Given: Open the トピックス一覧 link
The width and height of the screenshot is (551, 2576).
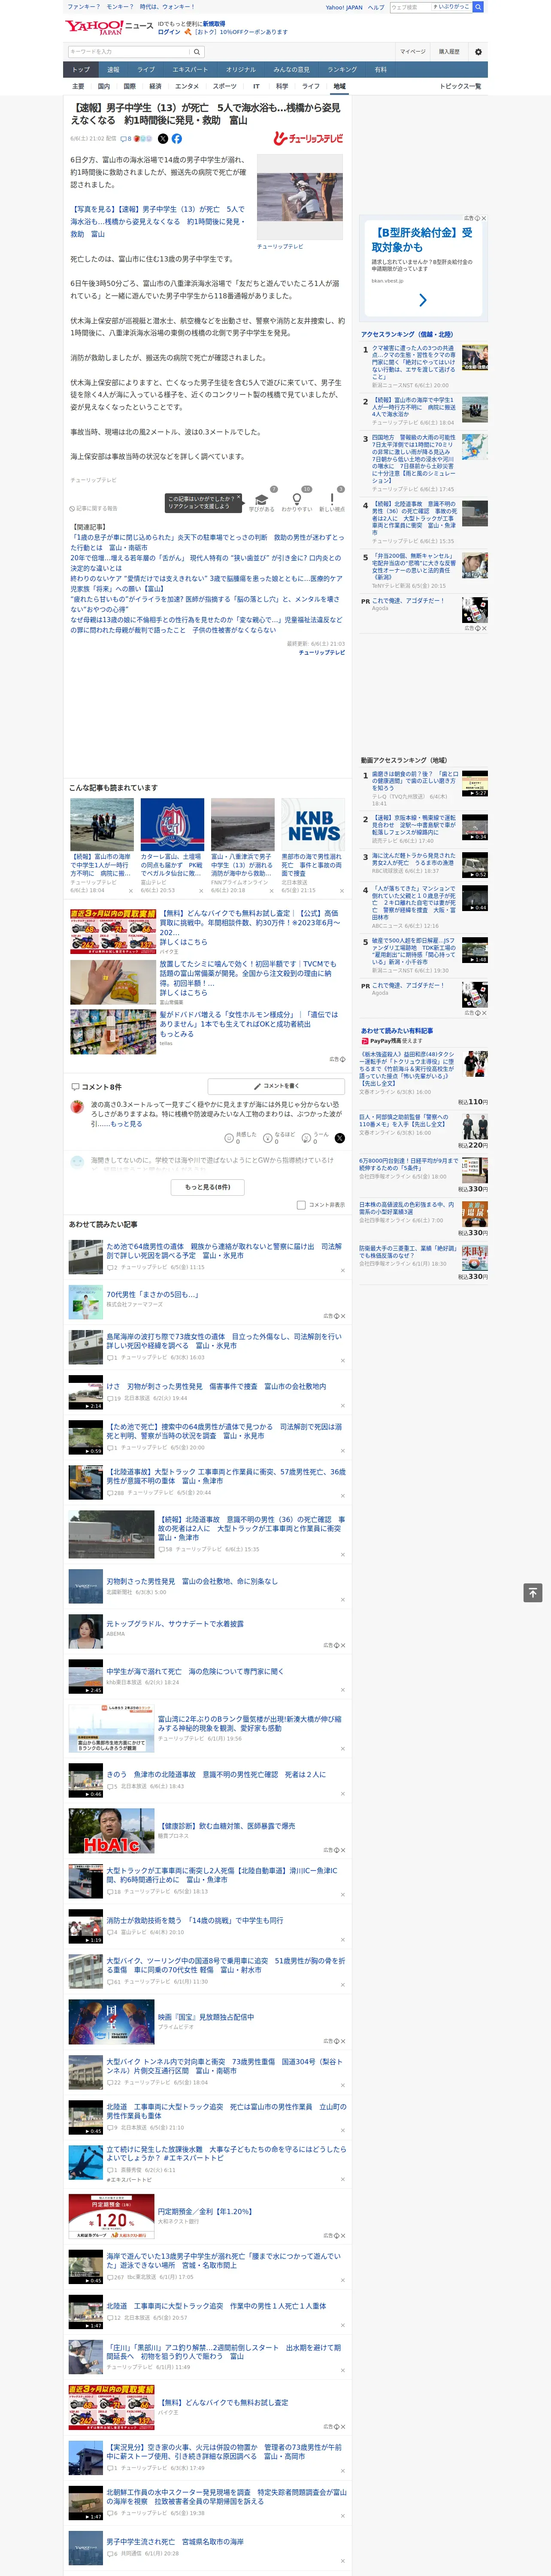Looking at the screenshot, I should click(x=460, y=86).
